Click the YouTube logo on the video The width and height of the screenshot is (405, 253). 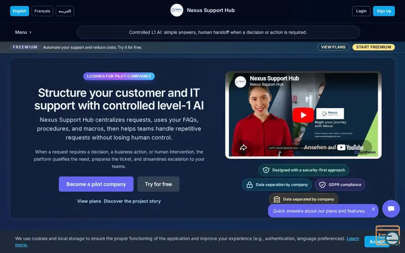tap(350, 147)
